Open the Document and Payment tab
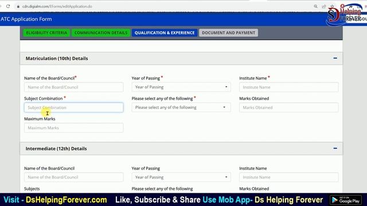This screenshot has width=367, height=206. 228,33
